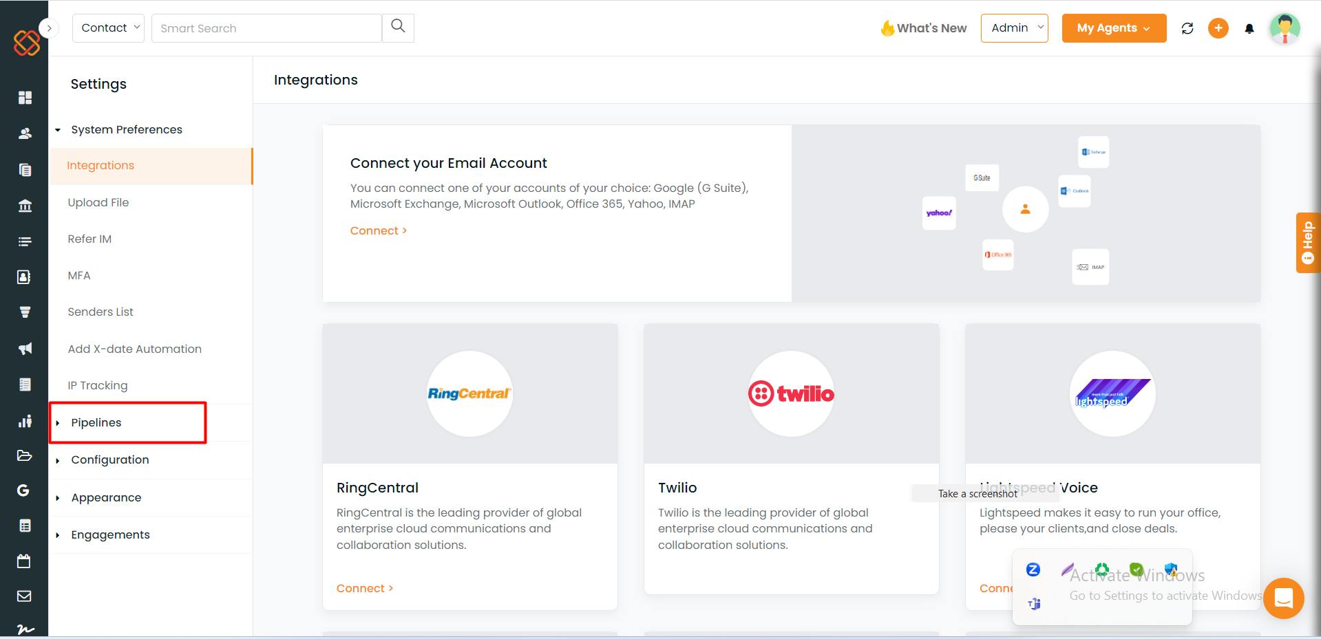Click the Twilio logo thumbnail
The width and height of the screenshot is (1321, 639).
click(791, 393)
